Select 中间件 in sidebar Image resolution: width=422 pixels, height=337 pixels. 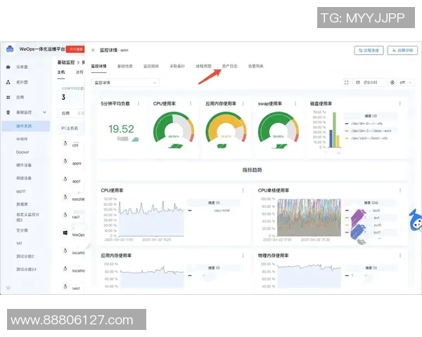(22, 139)
